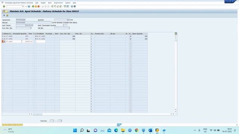The width and height of the screenshot is (239, 134).
Task: Switch to Microsoft Word in the taskbar
Action: click(x=150, y=130)
